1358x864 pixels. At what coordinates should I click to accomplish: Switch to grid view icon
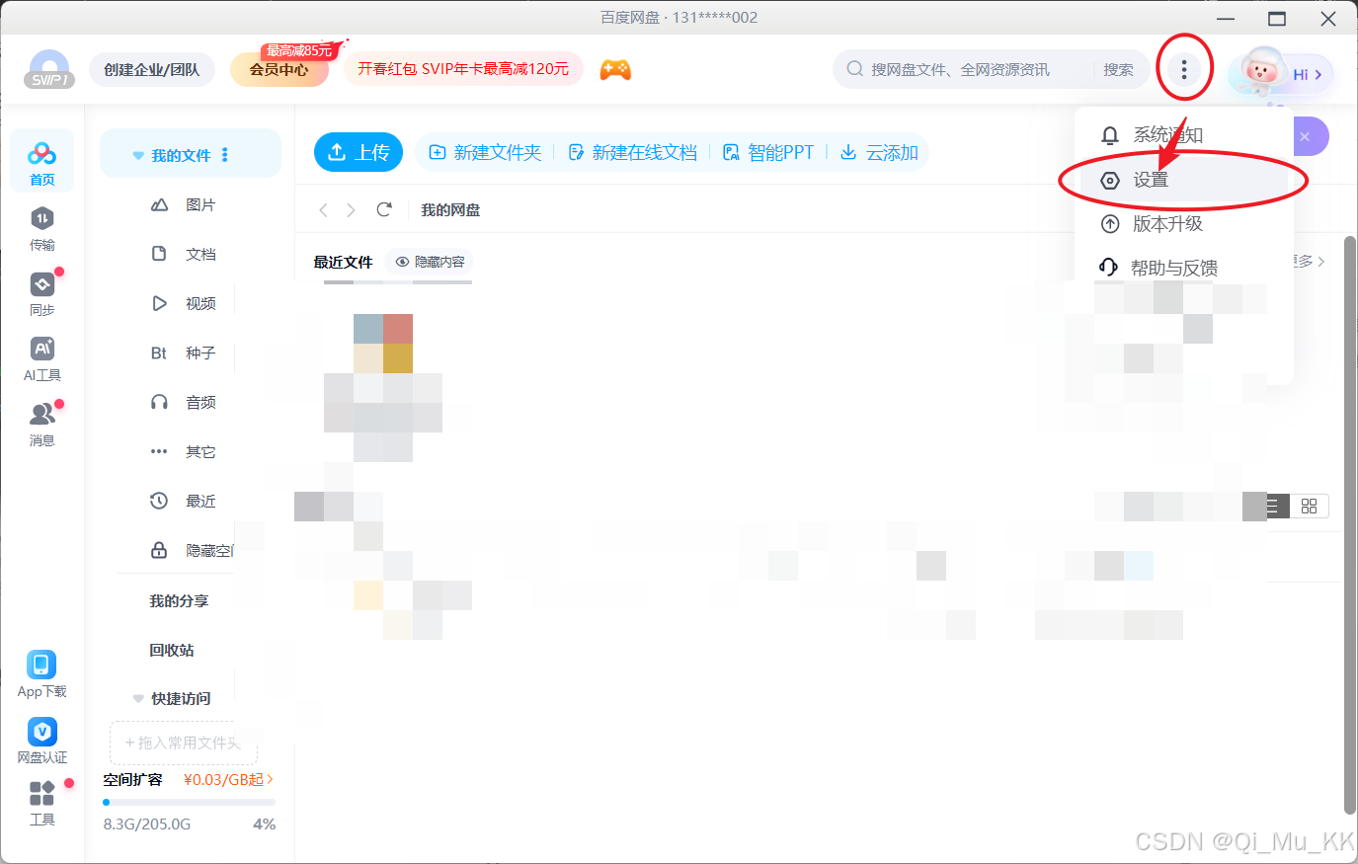pyautogui.click(x=1309, y=506)
